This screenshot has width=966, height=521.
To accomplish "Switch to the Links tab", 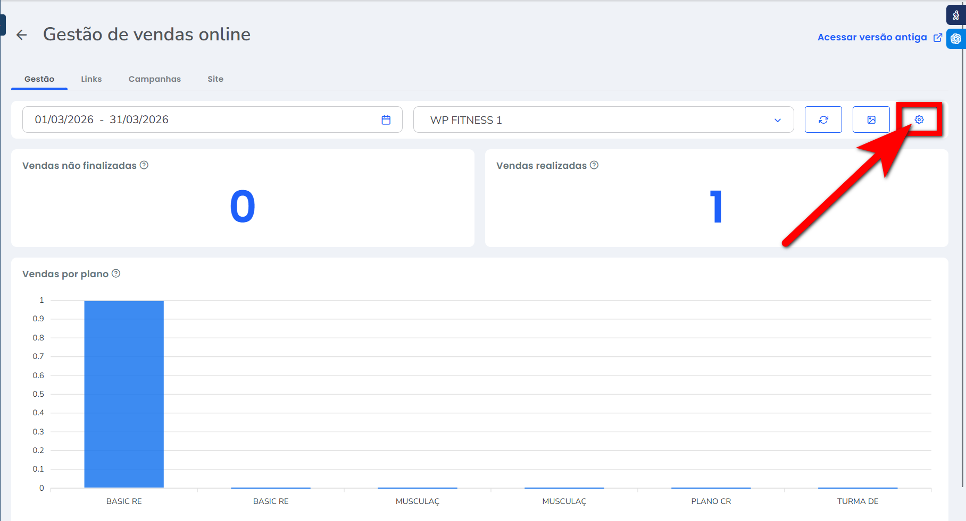I will (x=91, y=79).
